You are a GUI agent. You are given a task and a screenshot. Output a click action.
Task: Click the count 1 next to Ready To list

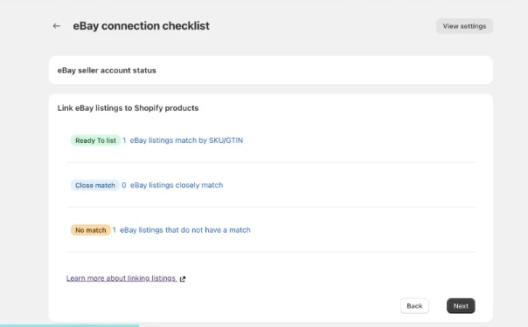pos(124,140)
